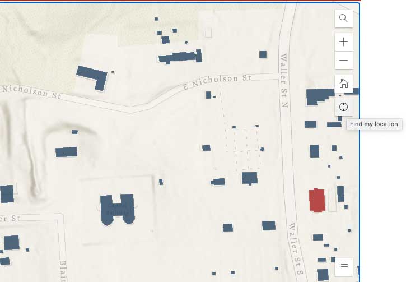This screenshot has height=282, width=406.
Task: Click the E Nicholson St label
Action: point(217,81)
